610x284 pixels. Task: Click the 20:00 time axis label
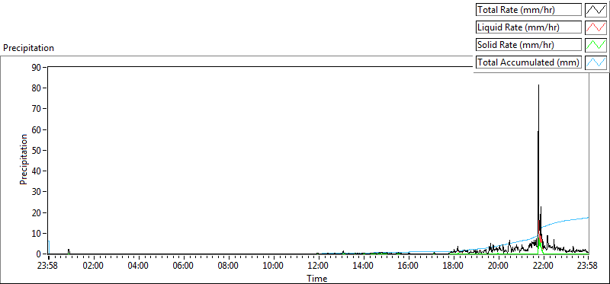pos(499,266)
